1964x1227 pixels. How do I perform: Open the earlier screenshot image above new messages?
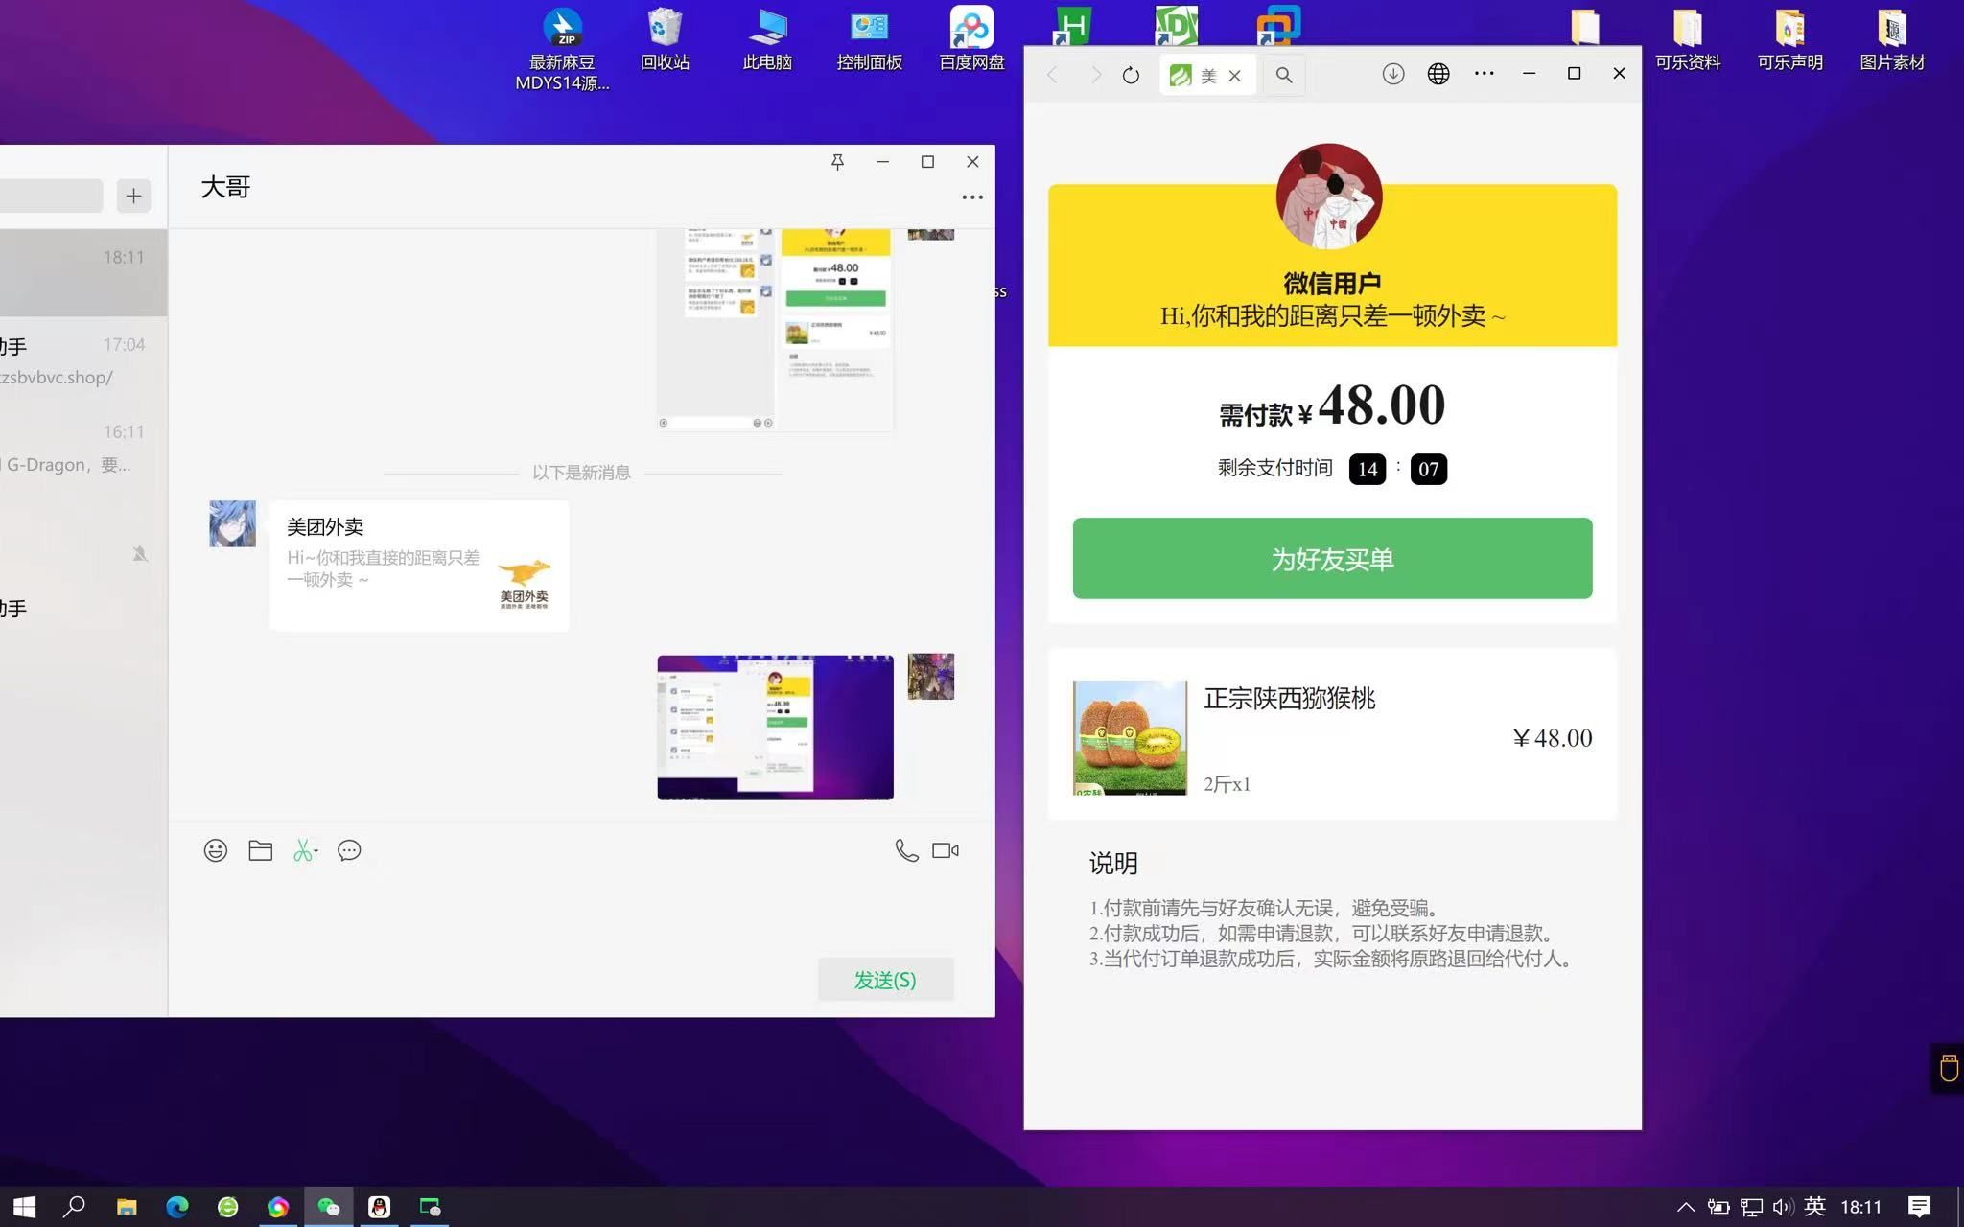775,329
